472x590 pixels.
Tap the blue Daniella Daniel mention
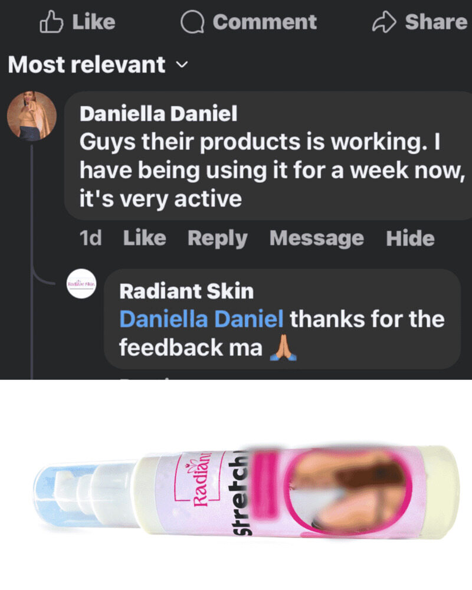pyautogui.click(x=201, y=319)
